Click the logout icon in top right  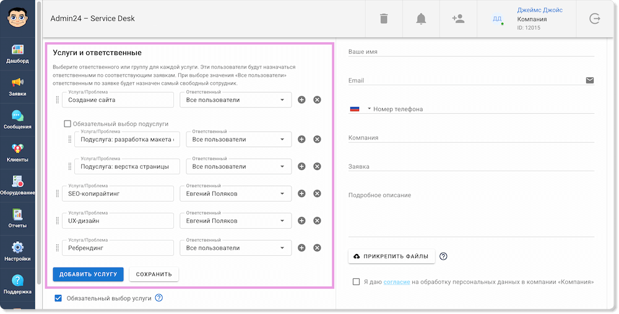pyautogui.click(x=595, y=19)
